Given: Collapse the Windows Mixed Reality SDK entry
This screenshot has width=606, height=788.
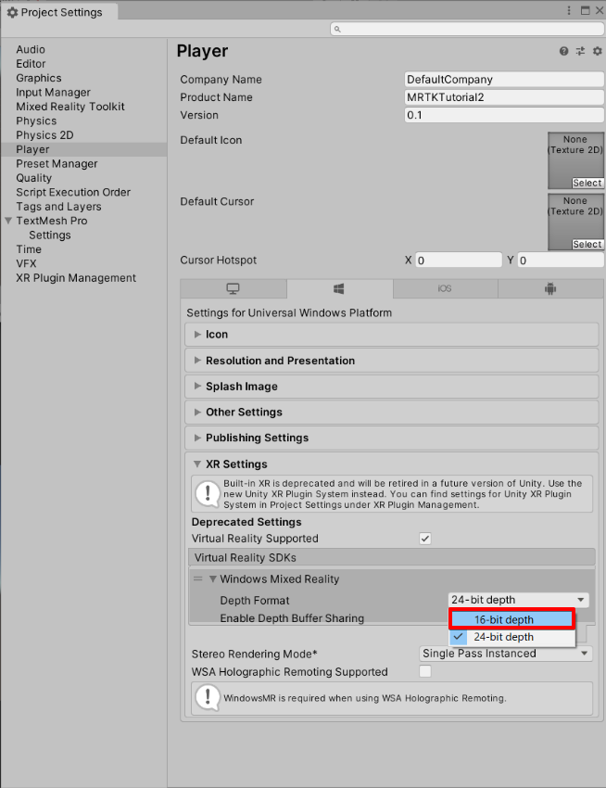Looking at the screenshot, I should click(212, 578).
